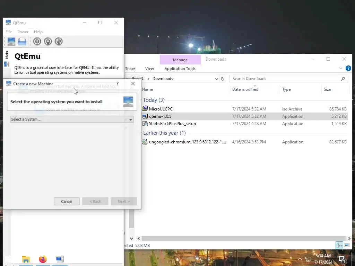Image resolution: width=355 pixels, height=266 pixels.
Task: Refresh the Downloads folder view
Action: click(x=223, y=79)
